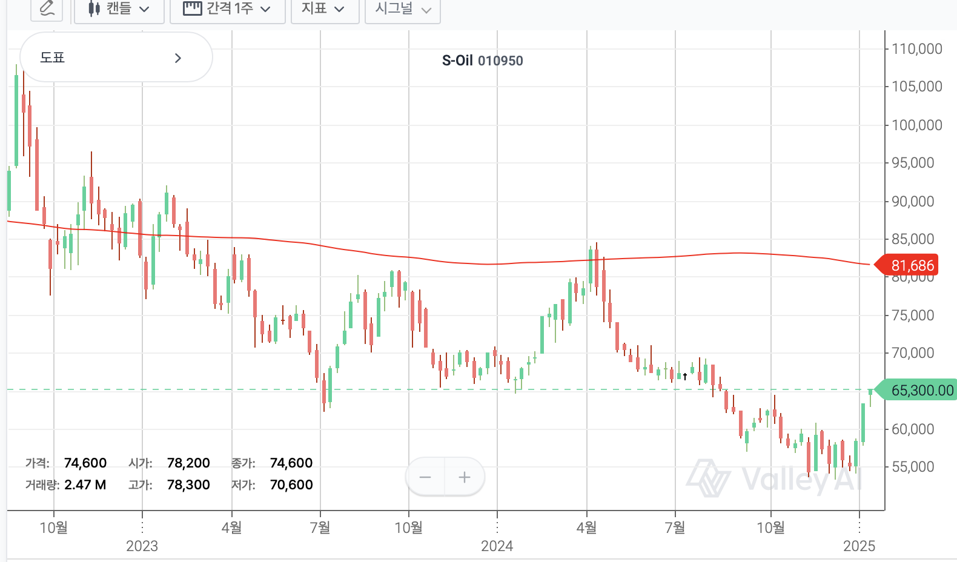Viewport: 957px width, 562px height.
Task: Click the 70,000 price axis label
Action: pos(913,353)
